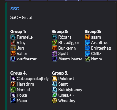117x110 pixels.
Task: Click the shield icon beside Waifbeater
Action: coord(13,59)
